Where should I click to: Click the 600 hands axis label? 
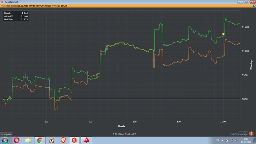135,121
